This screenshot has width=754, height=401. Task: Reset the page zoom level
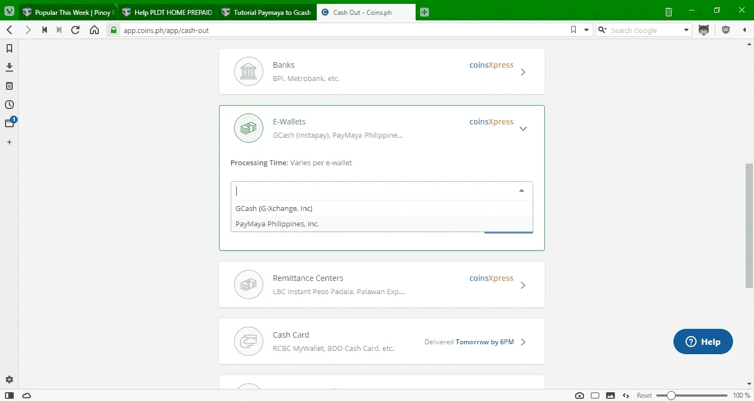tap(644, 395)
